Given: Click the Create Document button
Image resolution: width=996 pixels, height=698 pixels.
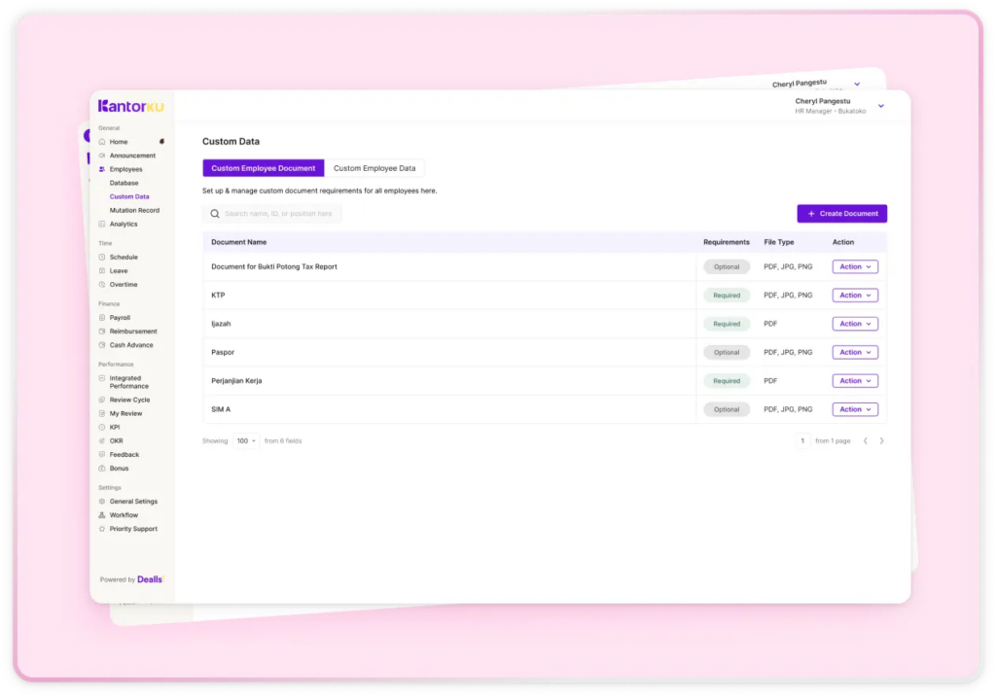Looking at the screenshot, I should tap(841, 214).
